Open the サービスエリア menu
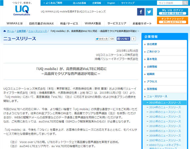The height and width of the screenshot is (149, 190). click(x=117, y=23)
